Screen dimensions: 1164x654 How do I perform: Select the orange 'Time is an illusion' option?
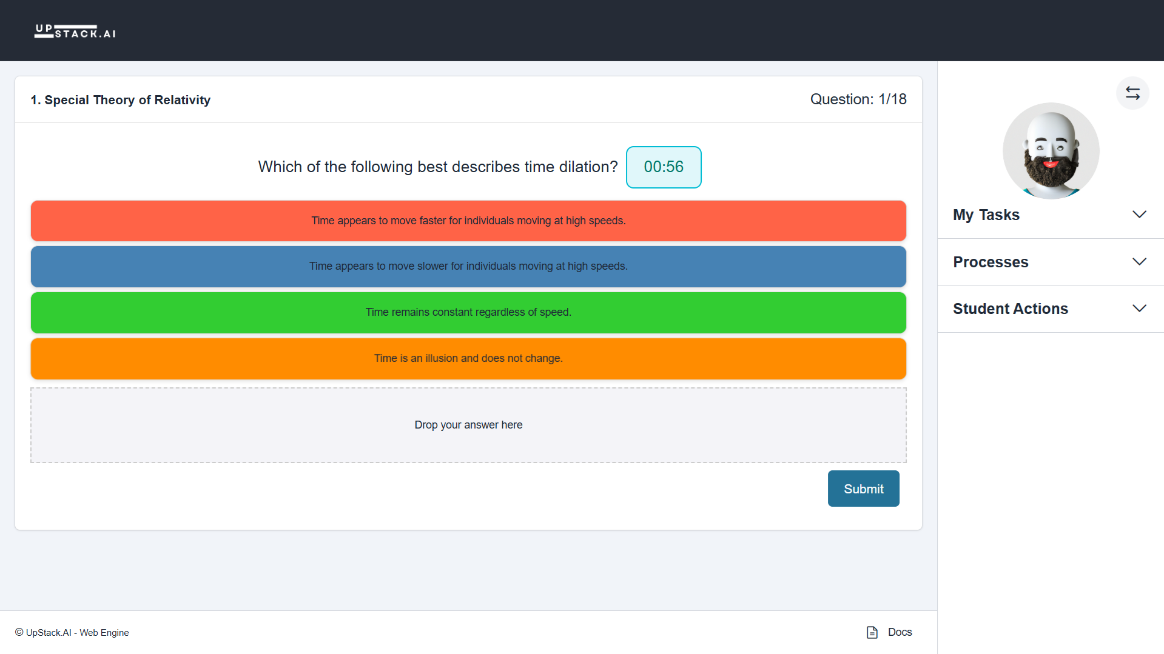[468, 358]
